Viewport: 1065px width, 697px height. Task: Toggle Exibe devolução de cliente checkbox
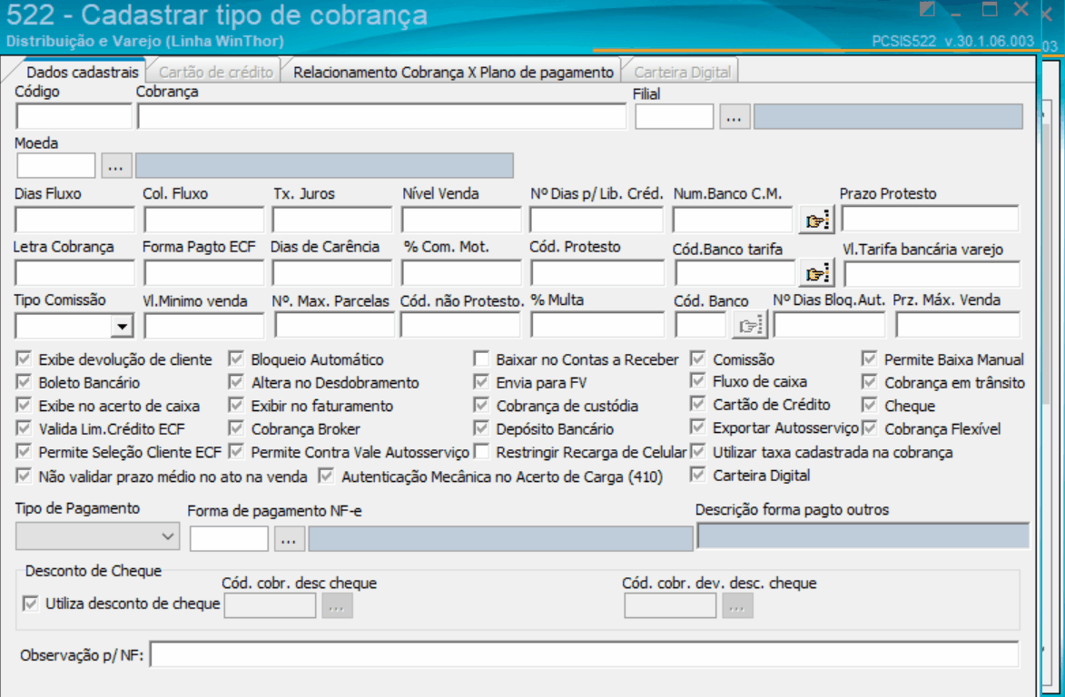click(x=24, y=358)
